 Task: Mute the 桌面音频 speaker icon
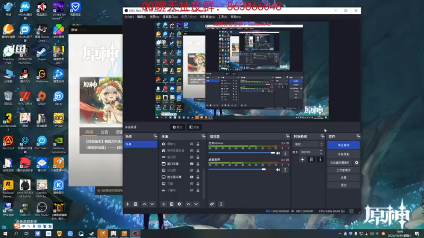[278, 170]
